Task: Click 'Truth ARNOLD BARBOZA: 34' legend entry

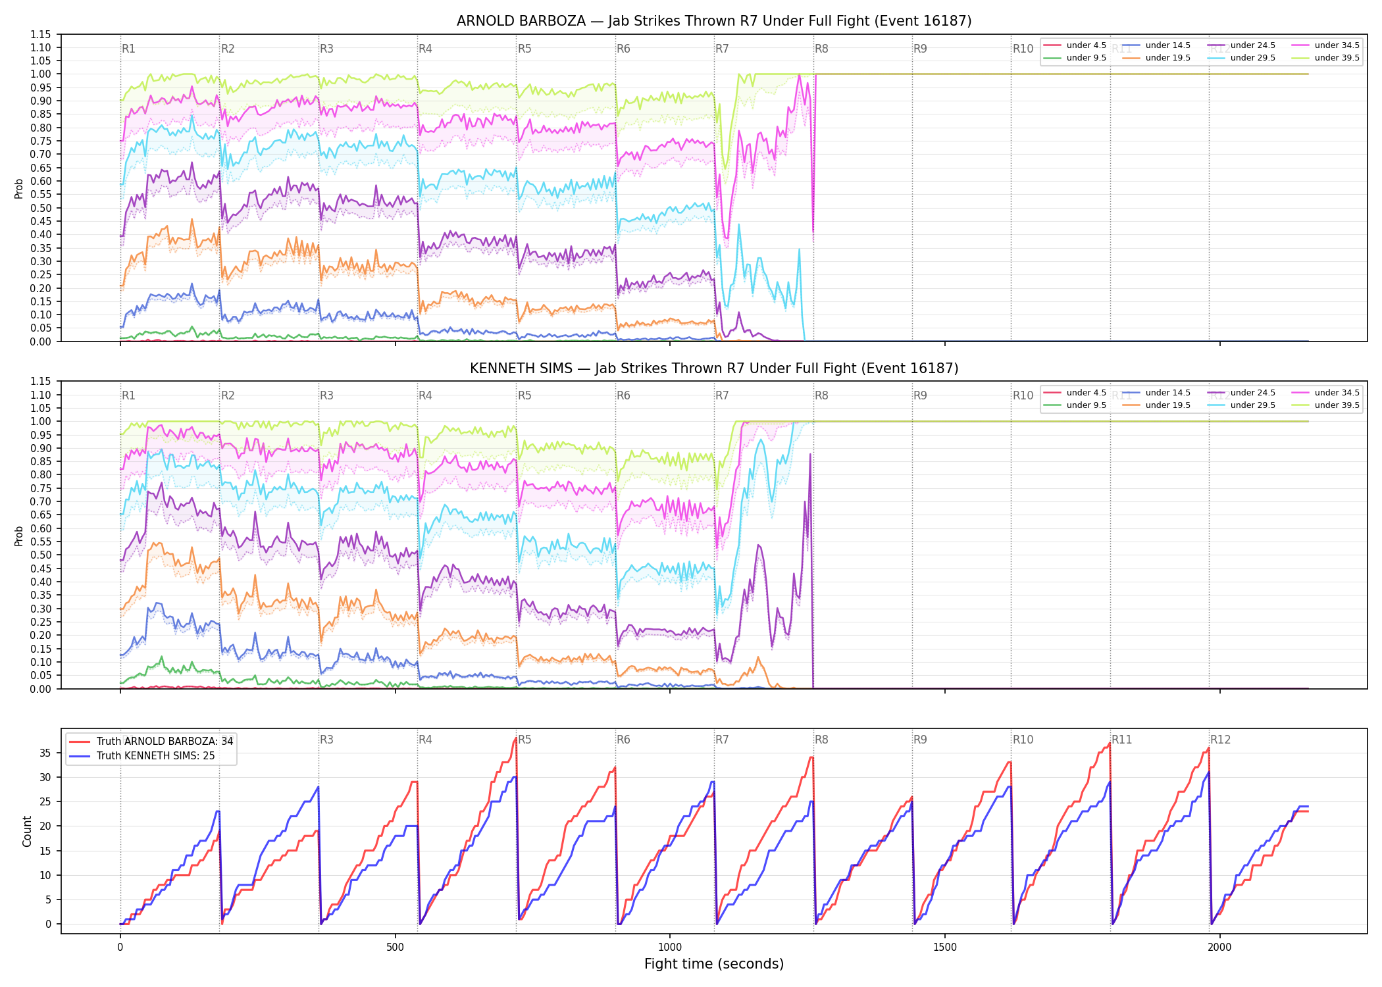Action: 151,742
